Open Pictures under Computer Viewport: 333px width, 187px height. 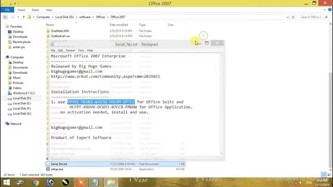pyautogui.click(x=18, y=83)
